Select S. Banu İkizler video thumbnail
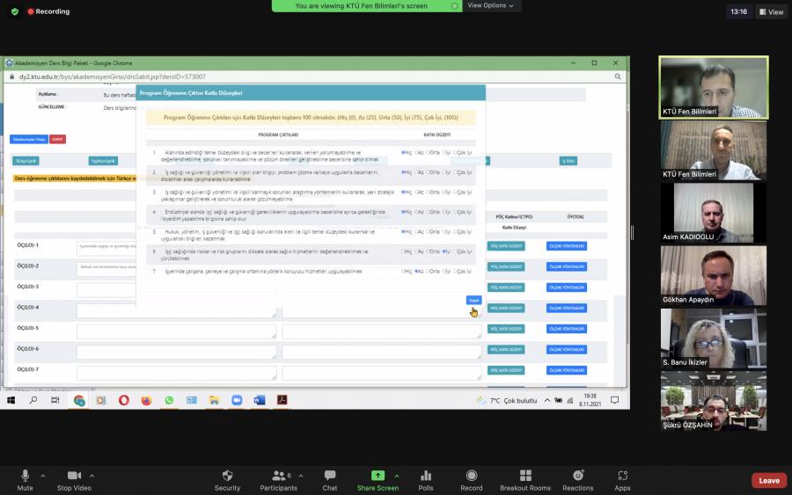The height and width of the screenshot is (495, 792). pyautogui.click(x=713, y=338)
